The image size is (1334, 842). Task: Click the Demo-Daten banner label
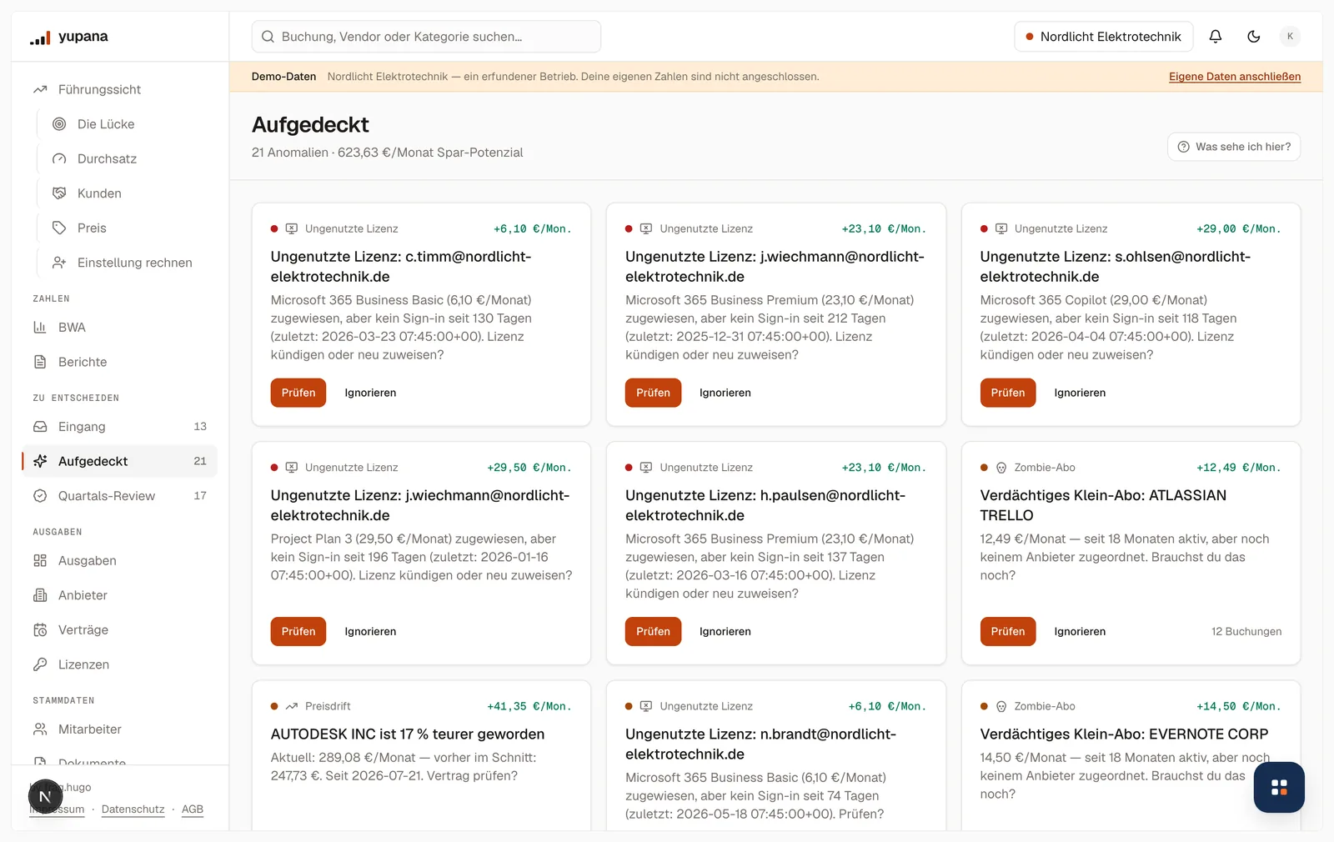pos(283,77)
